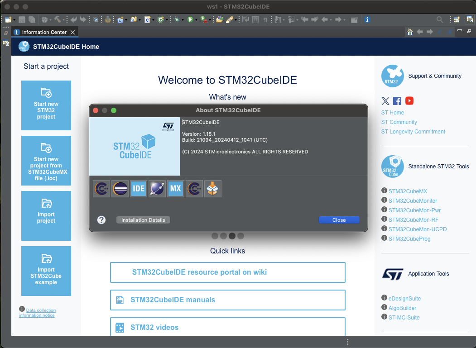This screenshot has height=348, width=476.
Task: Click the Import STM32Cube example tile
Action: tap(46, 271)
